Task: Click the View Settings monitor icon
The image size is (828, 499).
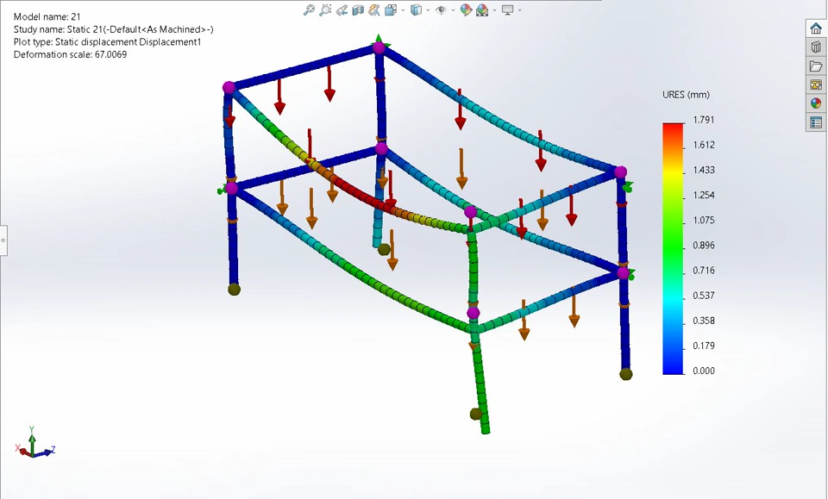Action: pos(507,10)
